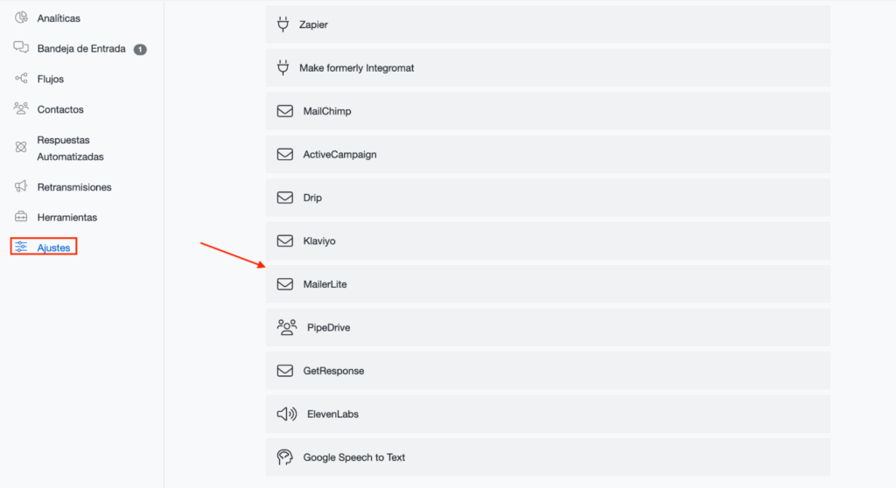Select the MailerLite integration

click(x=548, y=284)
